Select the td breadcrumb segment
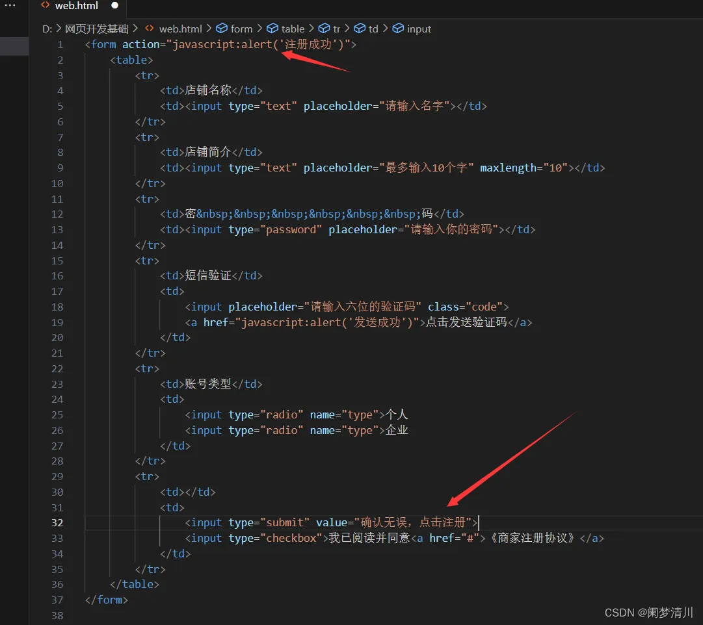This screenshot has width=703, height=625. (373, 29)
